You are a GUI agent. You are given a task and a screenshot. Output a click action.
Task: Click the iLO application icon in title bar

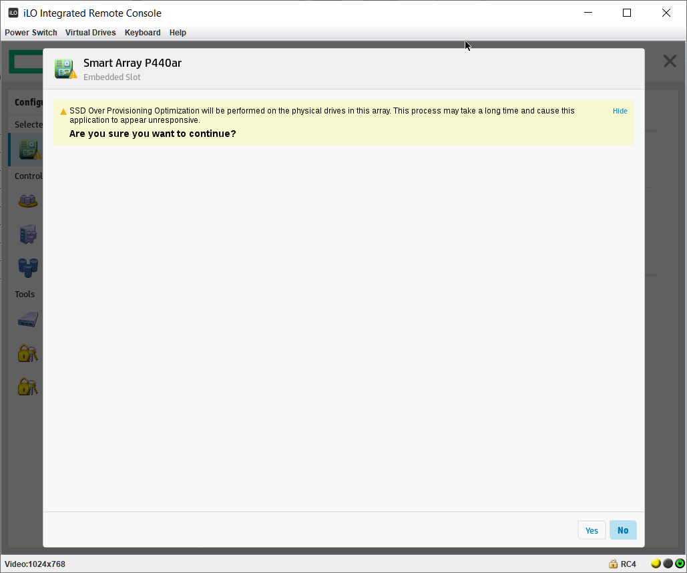point(13,13)
